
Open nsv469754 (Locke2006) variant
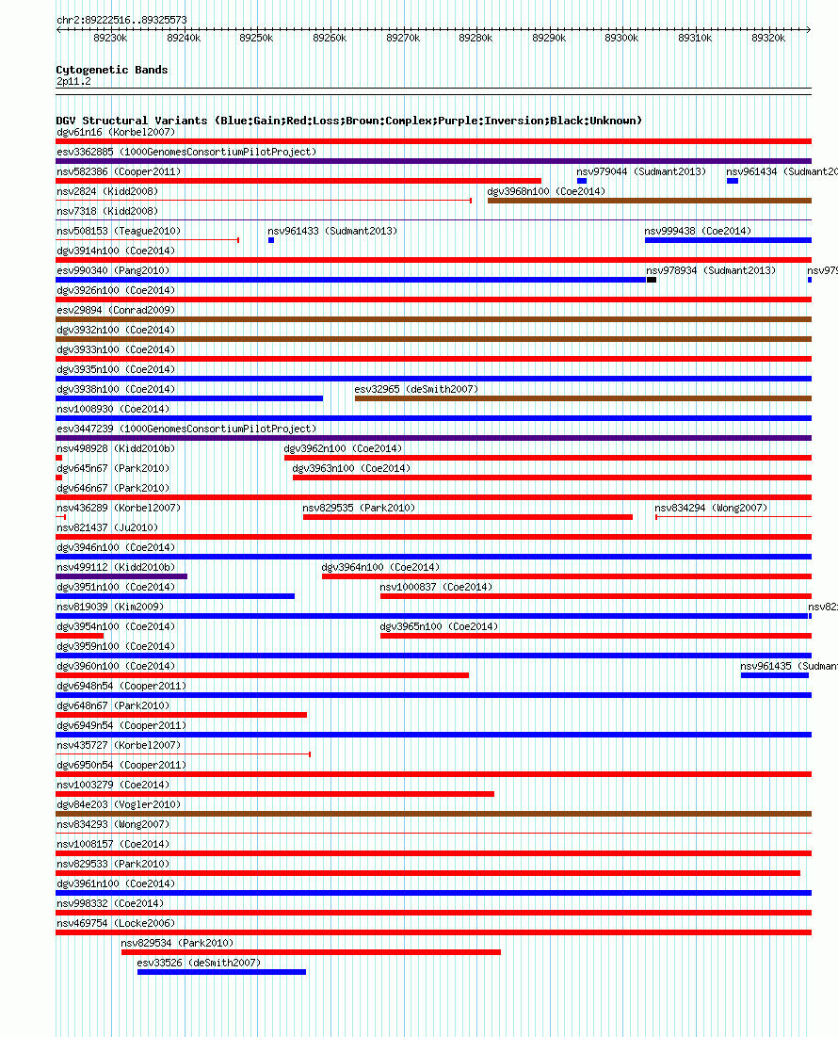[117, 926]
